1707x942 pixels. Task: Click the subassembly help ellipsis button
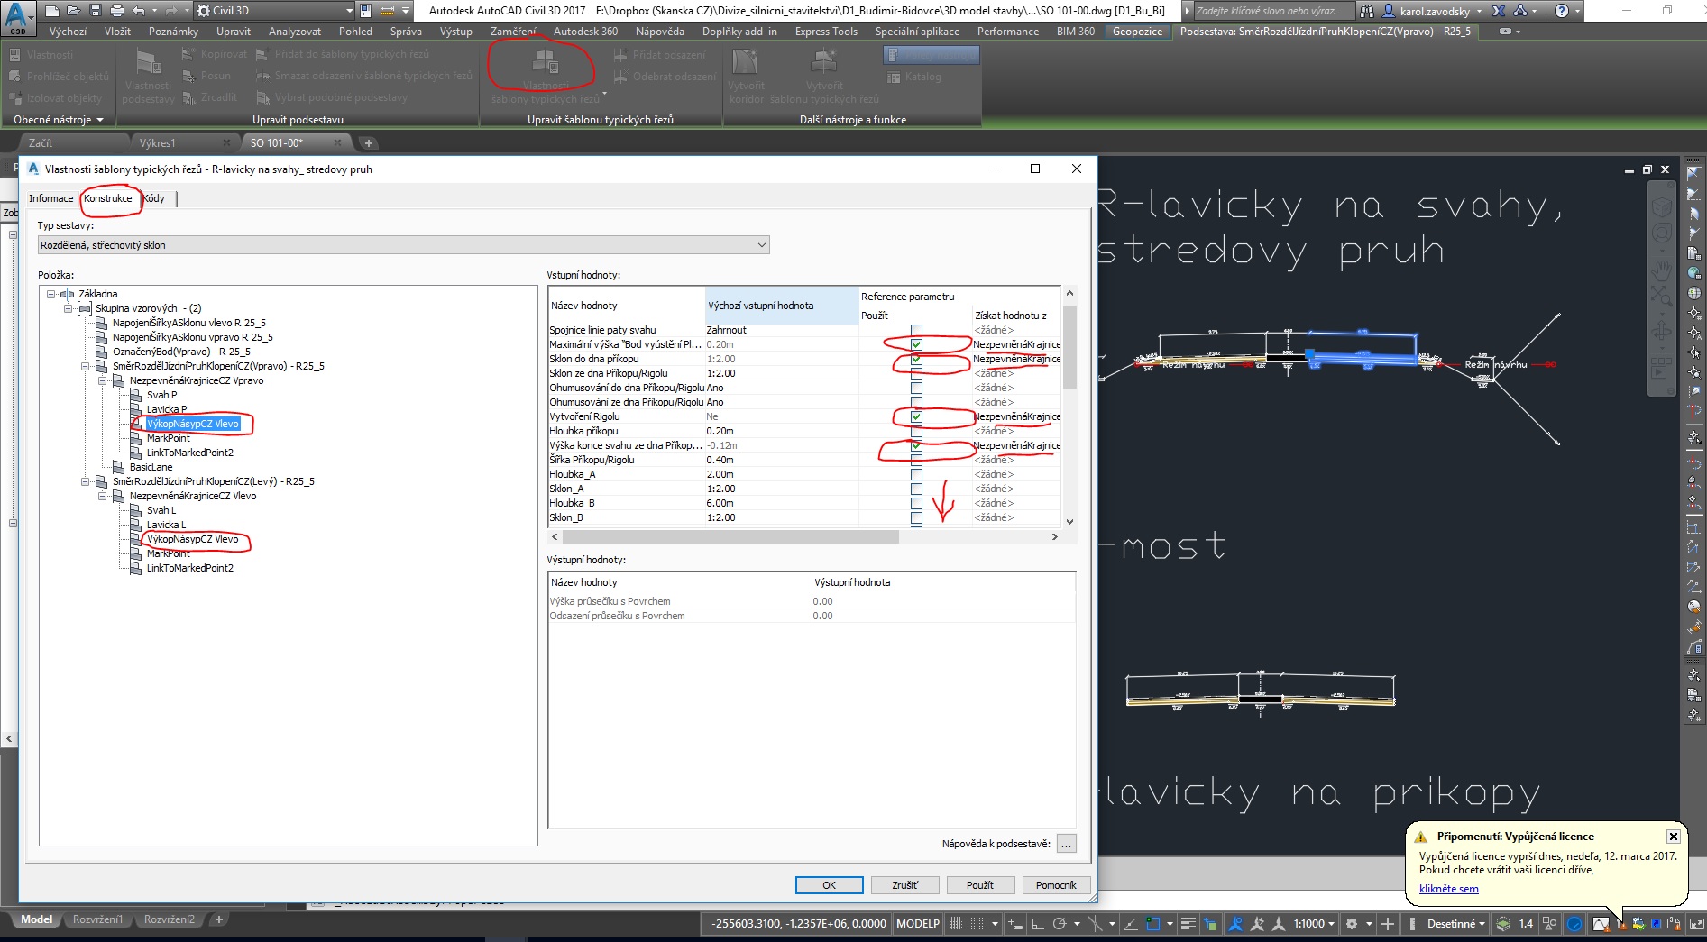click(1066, 844)
